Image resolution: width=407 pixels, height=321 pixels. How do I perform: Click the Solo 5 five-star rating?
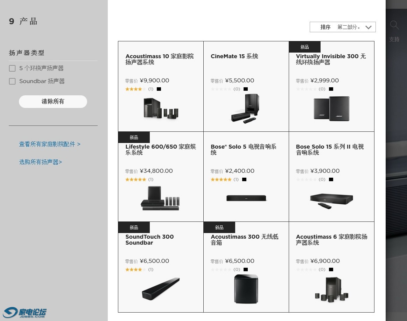(x=221, y=179)
